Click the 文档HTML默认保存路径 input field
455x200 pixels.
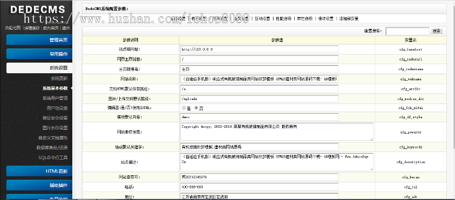pyautogui.click(x=259, y=89)
